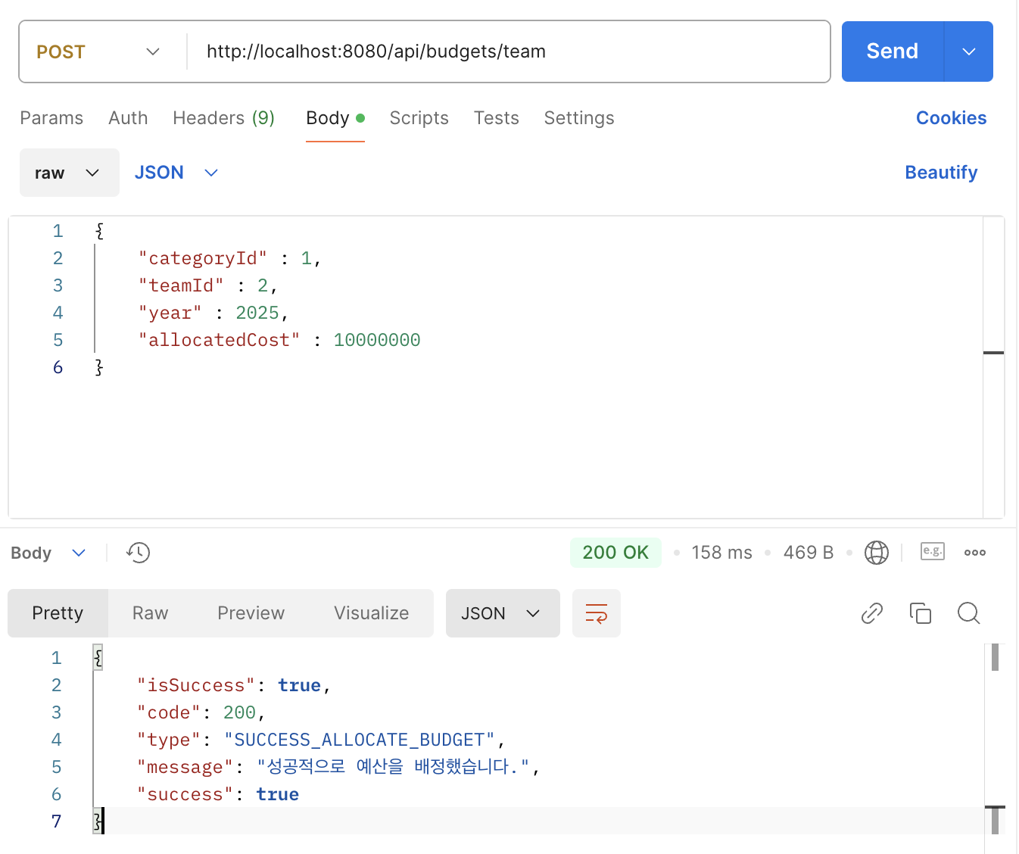Open the raw body type dropdown
Image resolution: width=1019 pixels, height=854 pixels.
coord(70,173)
